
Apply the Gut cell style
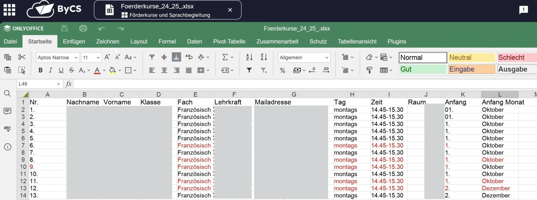click(423, 69)
